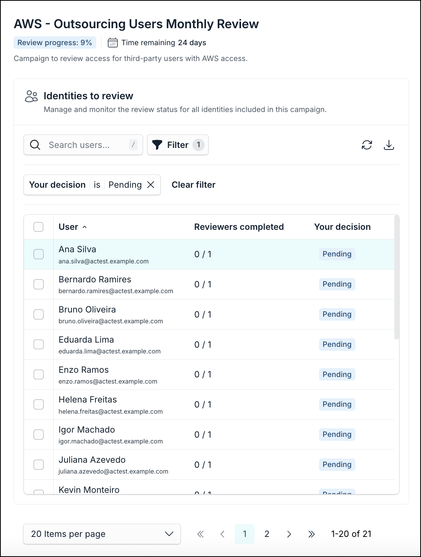Click the identities people icon

[x=31, y=96]
